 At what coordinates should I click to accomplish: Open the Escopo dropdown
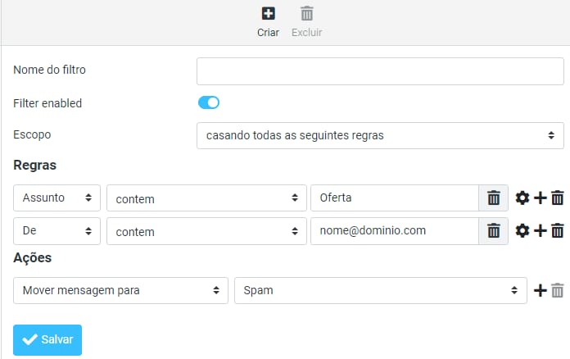tap(380, 135)
